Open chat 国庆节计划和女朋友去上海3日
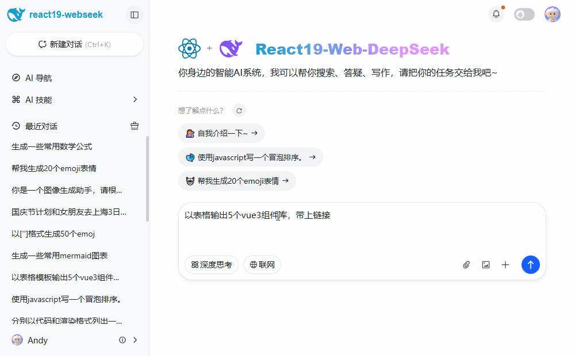The height and width of the screenshot is (356, 575). [x=69, y=212]
